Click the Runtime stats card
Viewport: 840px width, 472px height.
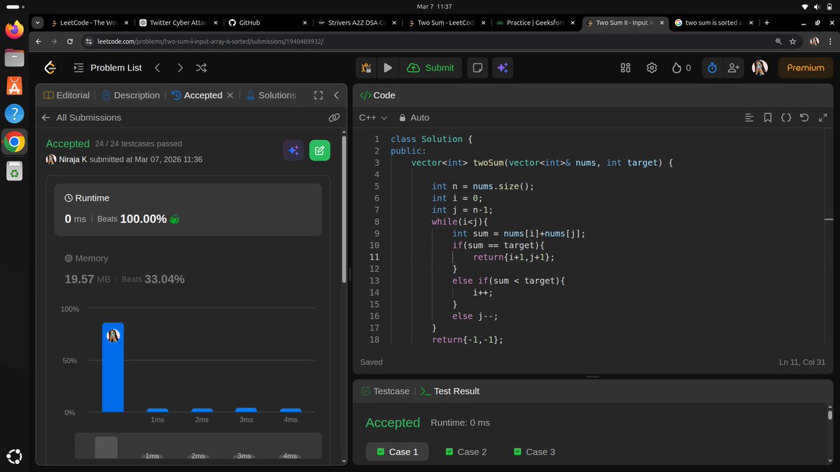[x=188, y=210]
